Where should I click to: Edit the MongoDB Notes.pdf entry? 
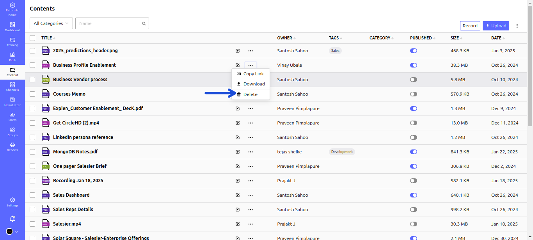click(238, 152)
